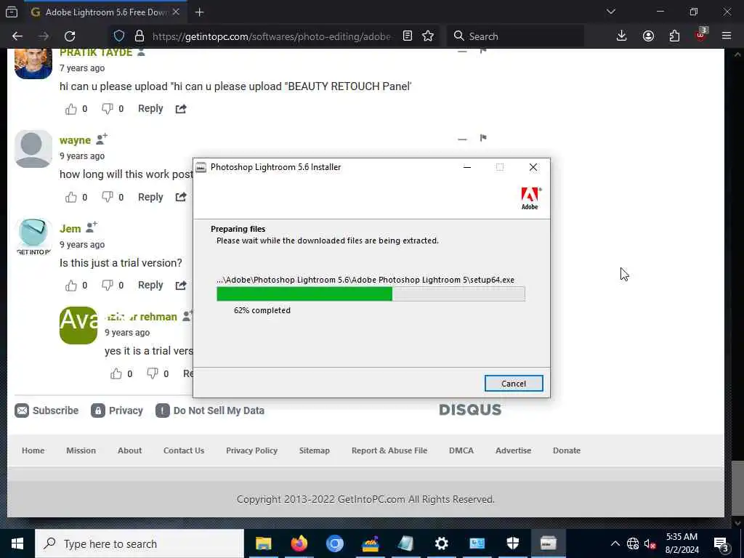Open a new browser tab

pos(199,12)
